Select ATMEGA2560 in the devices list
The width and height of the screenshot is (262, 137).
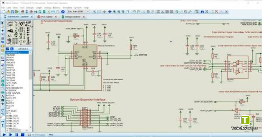pyautogui.click(x=13, y=93)
